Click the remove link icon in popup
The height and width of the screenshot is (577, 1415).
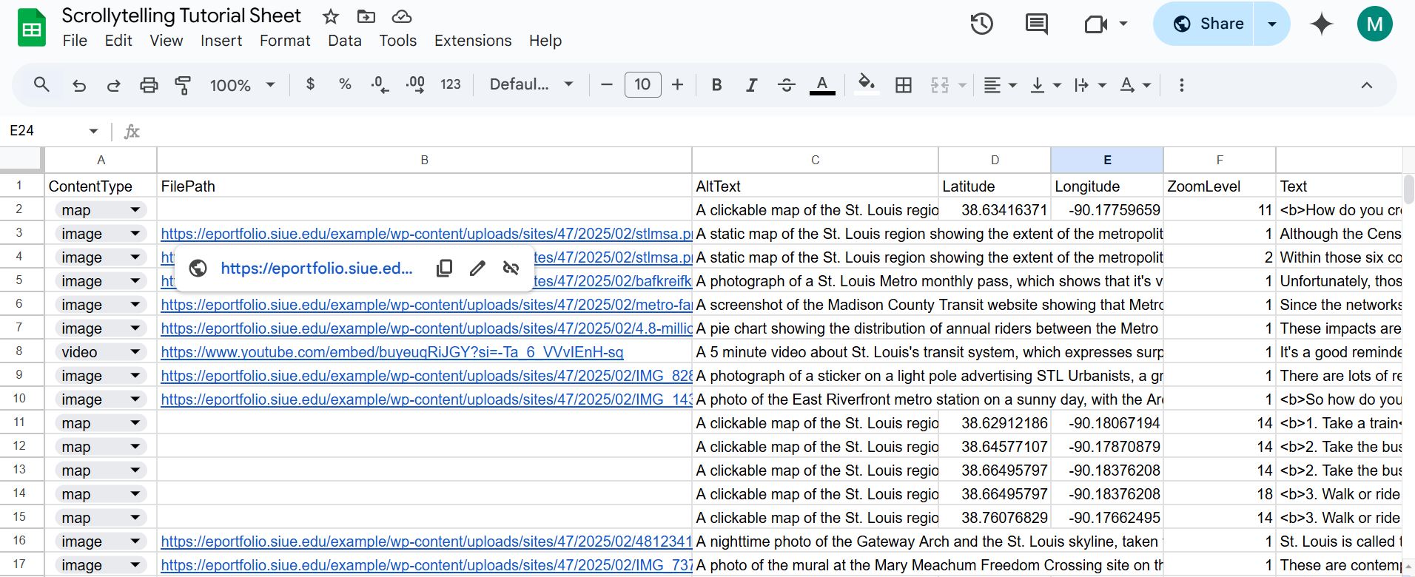(x=511, y=268)
